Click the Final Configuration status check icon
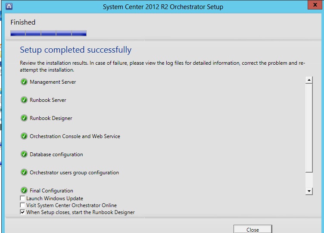This screenshot has width=324, height=233. pos(24,190)
